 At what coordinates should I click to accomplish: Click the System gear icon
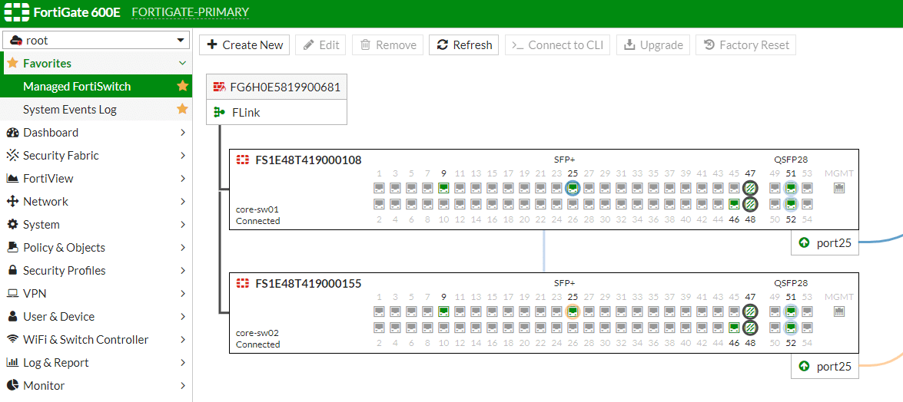point(12,224)
